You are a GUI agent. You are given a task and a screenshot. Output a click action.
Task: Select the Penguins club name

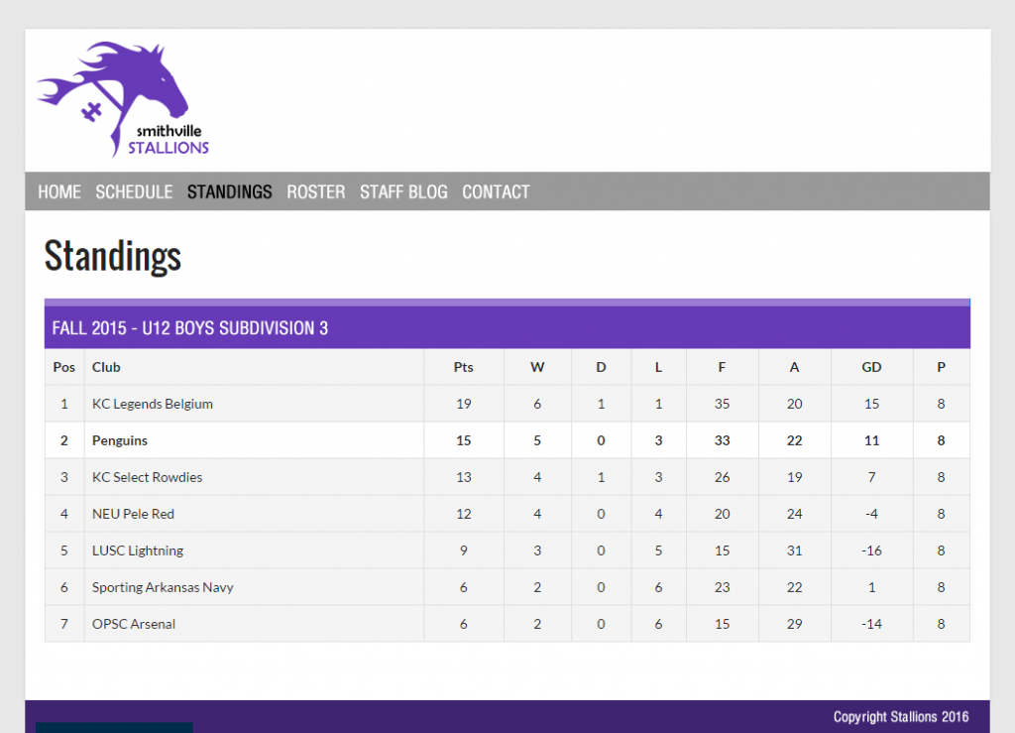[x=120, y=441]
